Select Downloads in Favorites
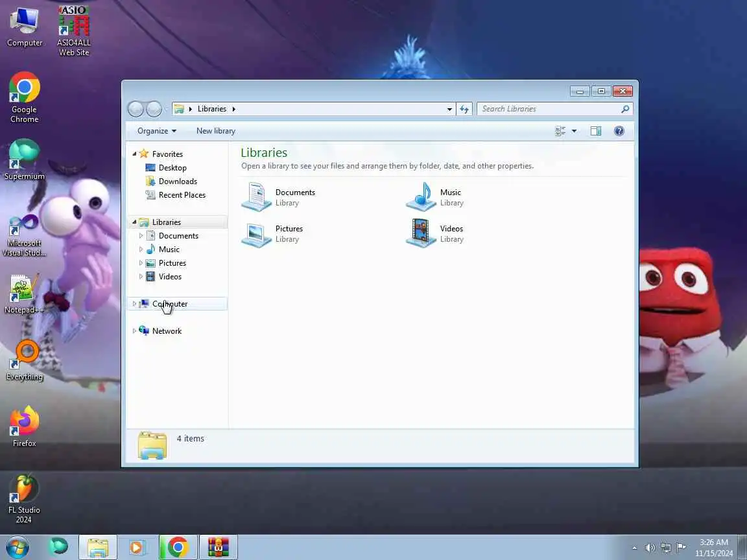Viewport: 747px width, 560px height. pyautogui.click(x=178, y=181)
